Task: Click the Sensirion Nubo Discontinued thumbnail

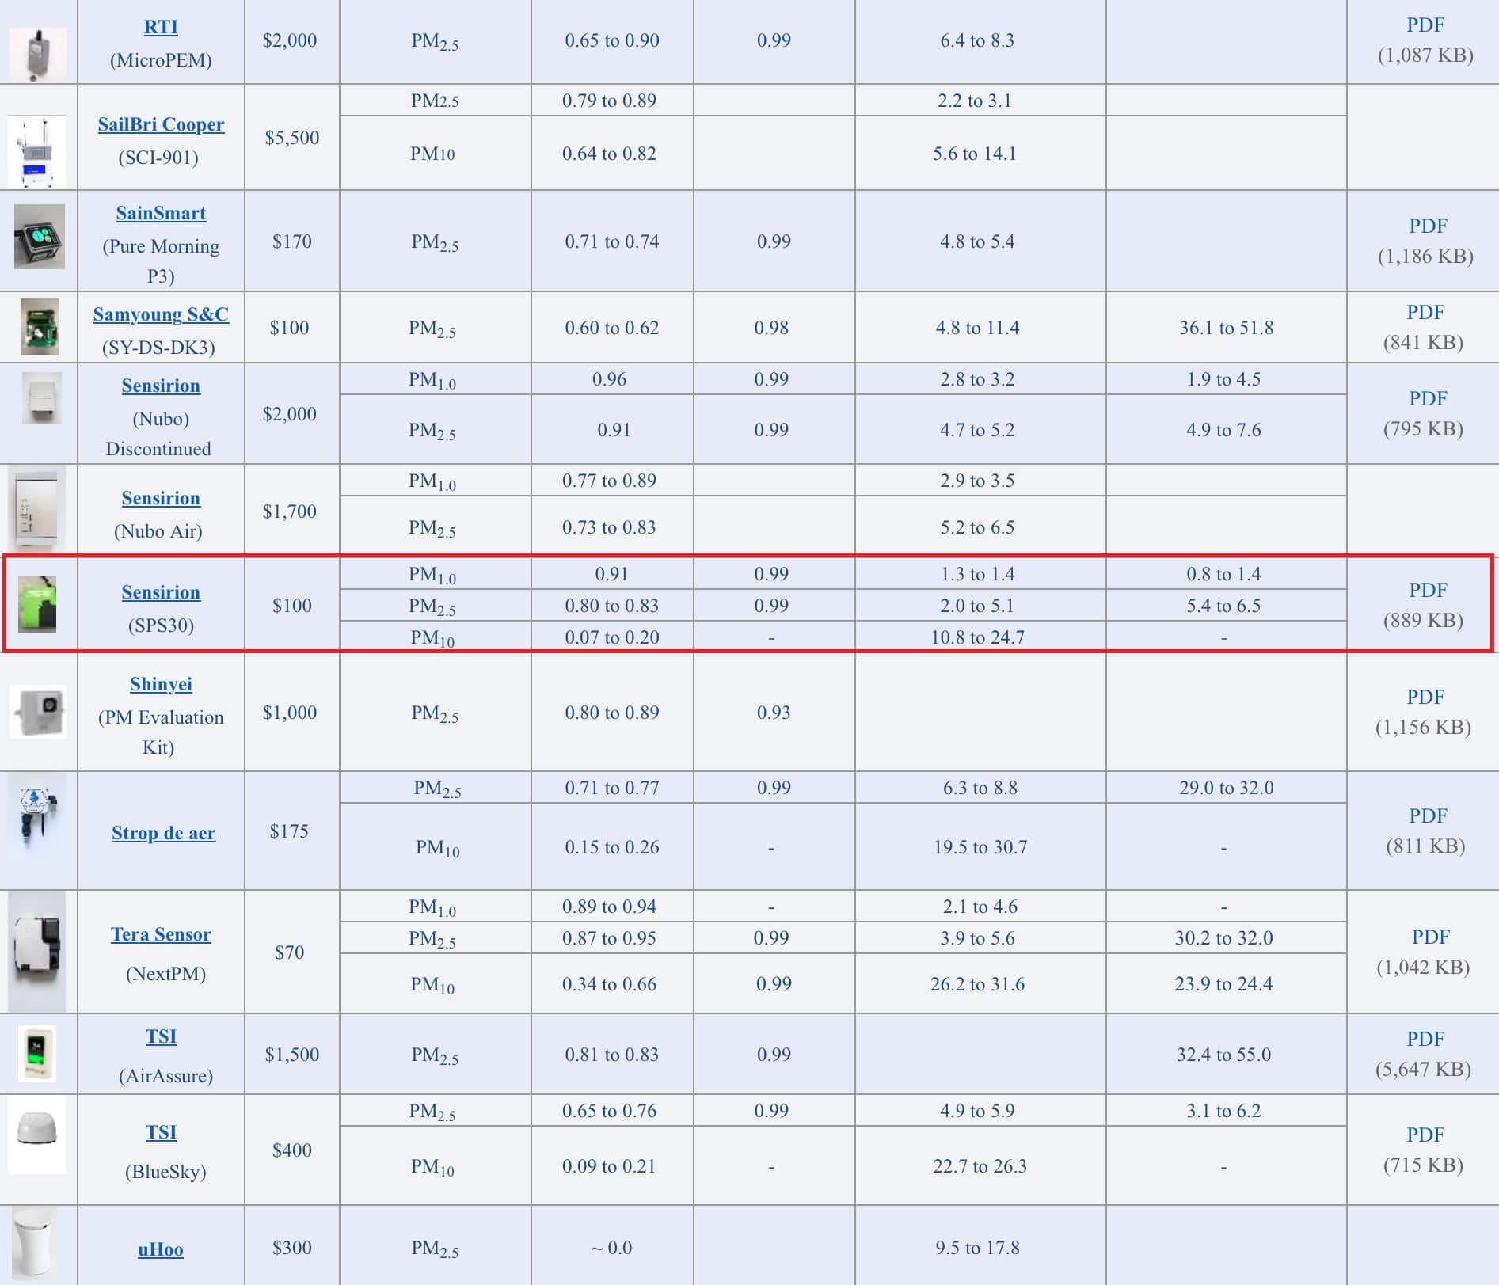Action: (41, 398)
